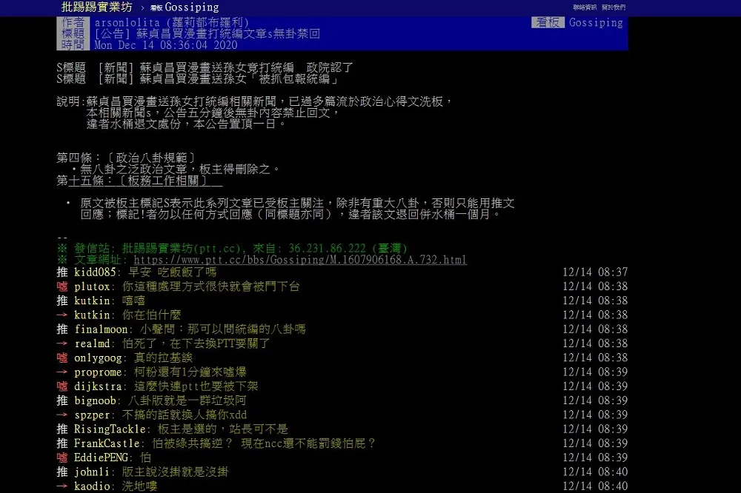
Task: Click username kidd085 in comments
Action: tap(95, 272)
